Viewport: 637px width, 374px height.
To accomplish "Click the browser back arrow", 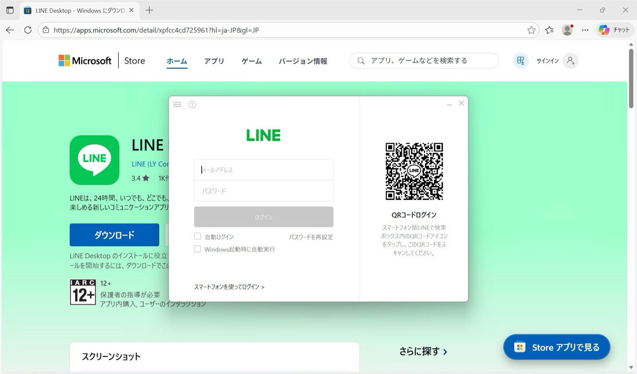I will [x=10, y=29].
